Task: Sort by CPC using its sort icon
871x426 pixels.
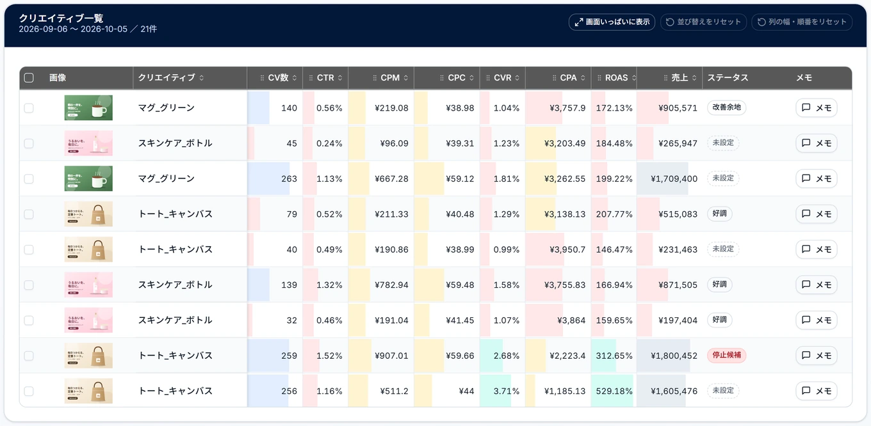Action: coord(471,78)
